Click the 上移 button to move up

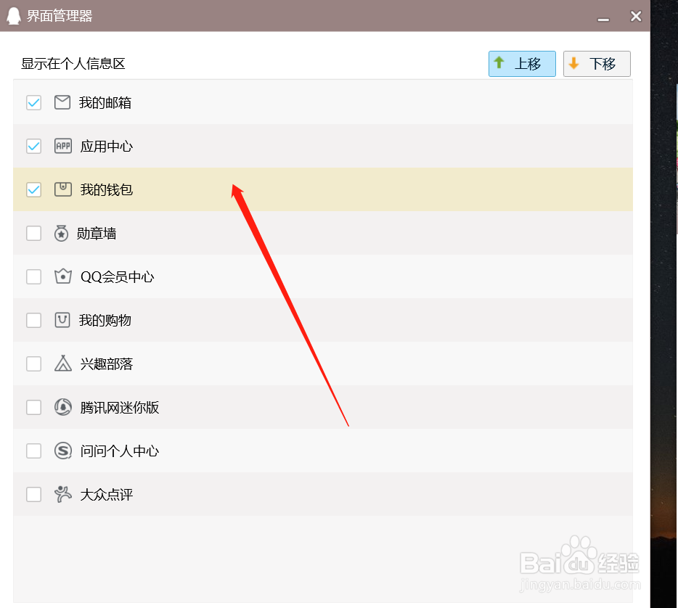pyautogui.click(x=522, y=64)
